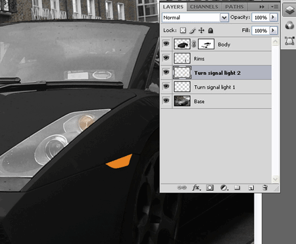Screen dimensions: 296x244
Task: Create new fill or adjustment layer
Action: pos(224,188)
